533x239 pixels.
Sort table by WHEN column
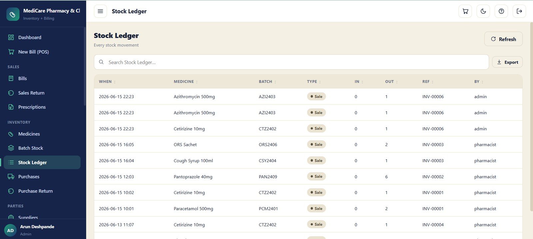[107, 82]
